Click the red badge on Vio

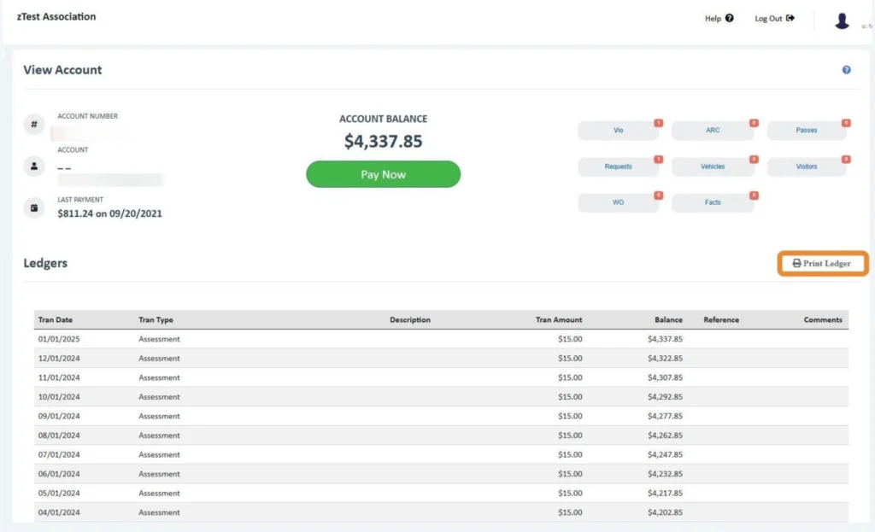(658, 123)
